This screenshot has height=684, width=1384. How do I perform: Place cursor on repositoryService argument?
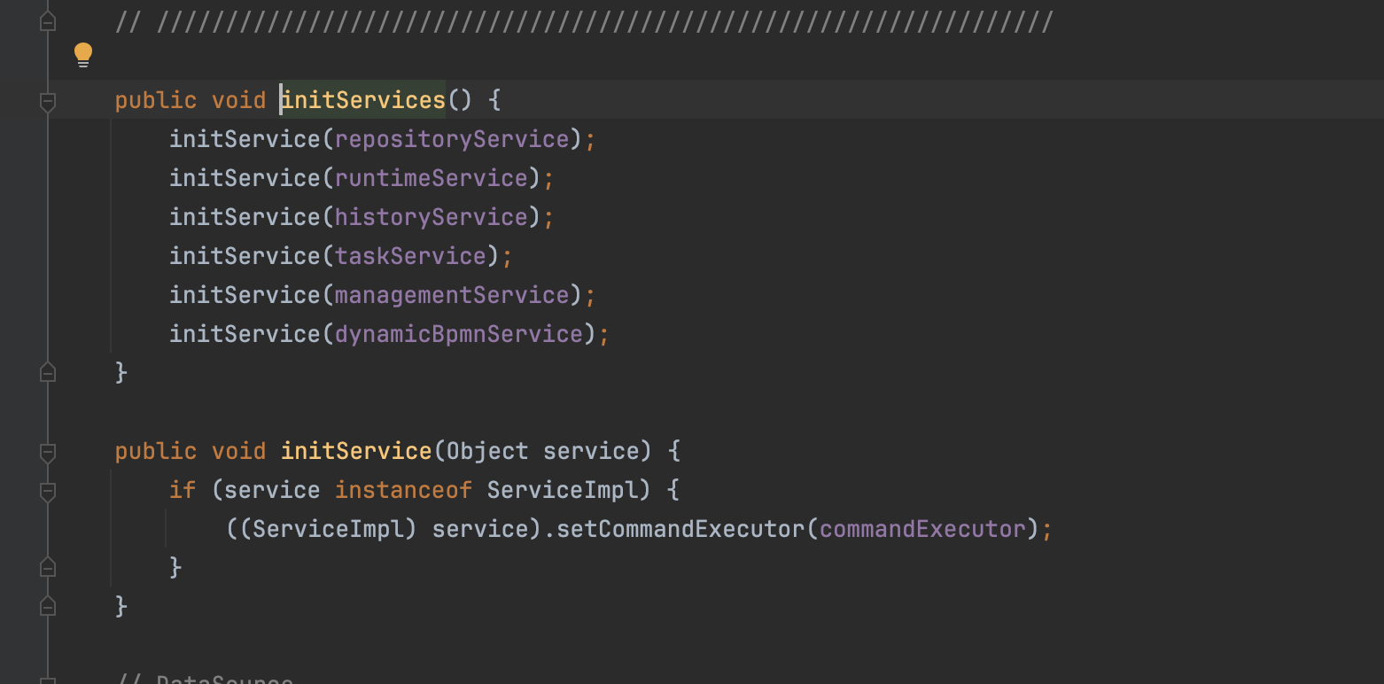click(x=452, y=139)
